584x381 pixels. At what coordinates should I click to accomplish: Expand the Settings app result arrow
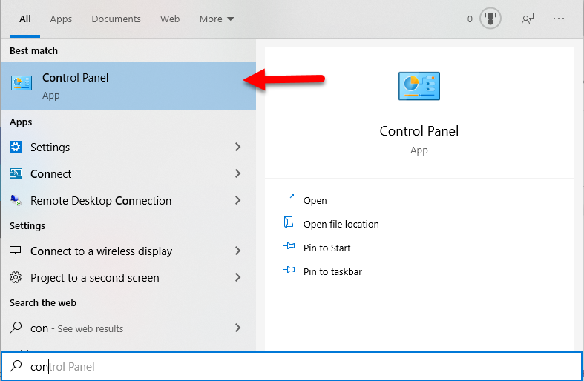tap(237, 148)
